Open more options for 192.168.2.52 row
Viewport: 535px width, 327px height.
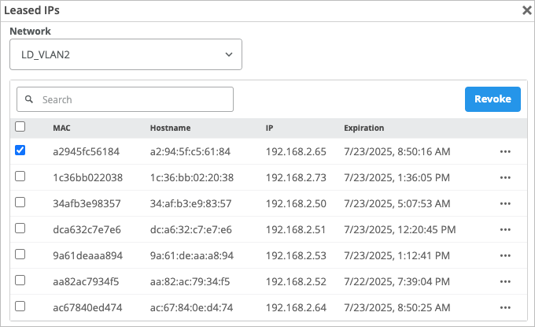pyautogui.click(x=505, y=281)
